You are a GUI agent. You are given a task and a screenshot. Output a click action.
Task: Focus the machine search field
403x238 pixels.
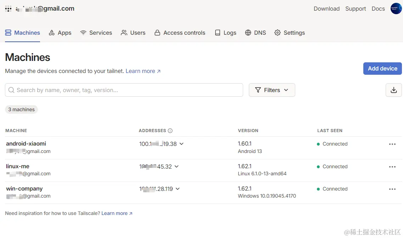(124, 90)
